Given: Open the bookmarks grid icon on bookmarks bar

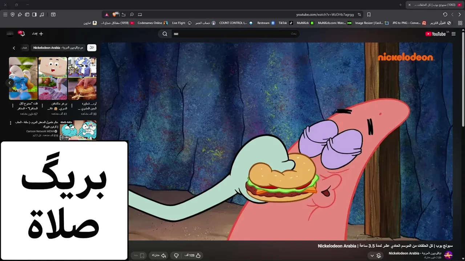Looking at the screenshot, I should coord(460,23).
